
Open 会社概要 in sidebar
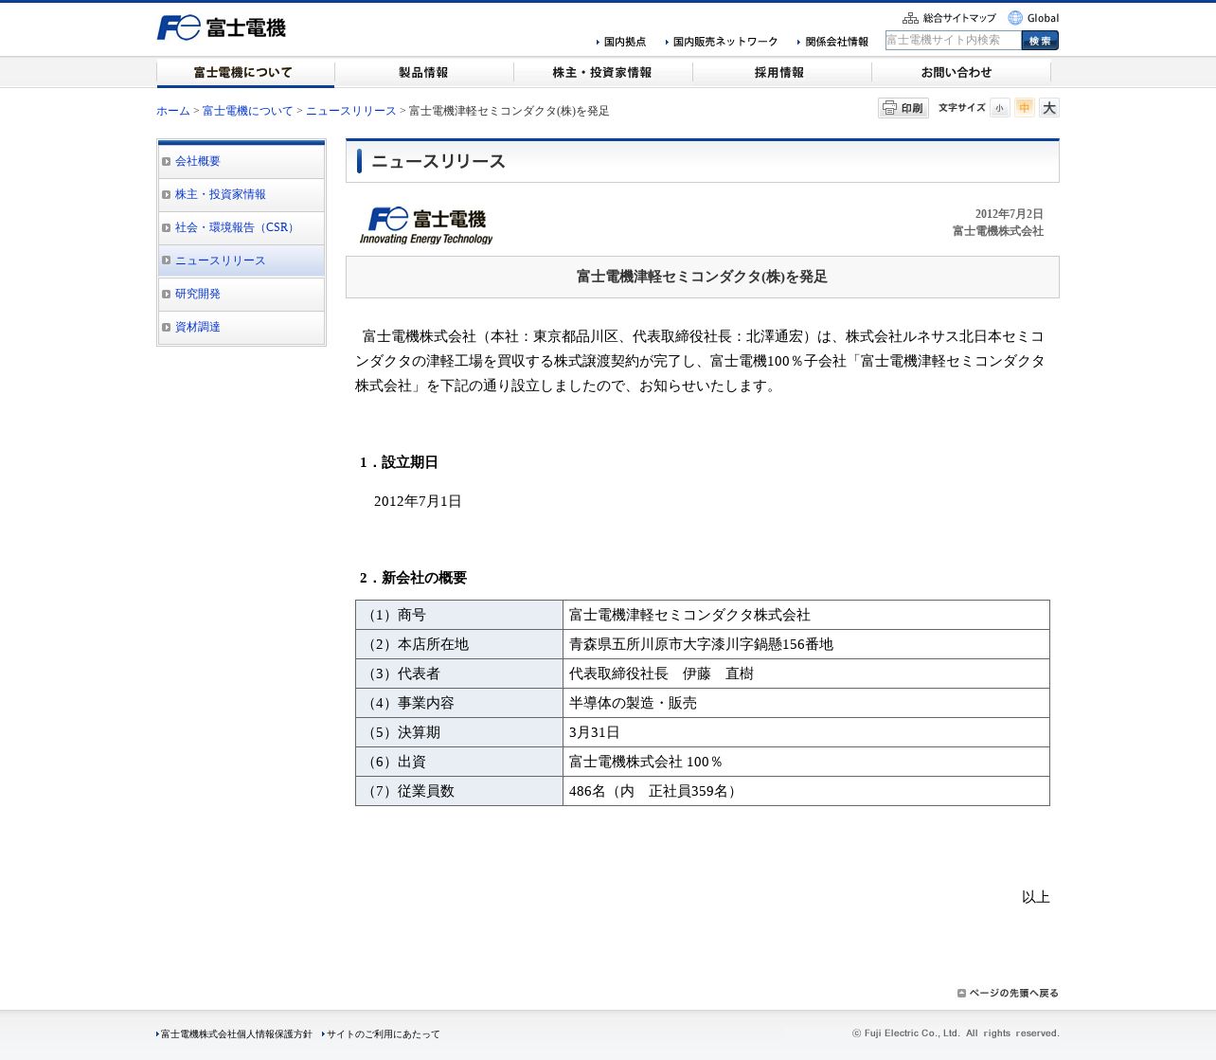[241, 162]
